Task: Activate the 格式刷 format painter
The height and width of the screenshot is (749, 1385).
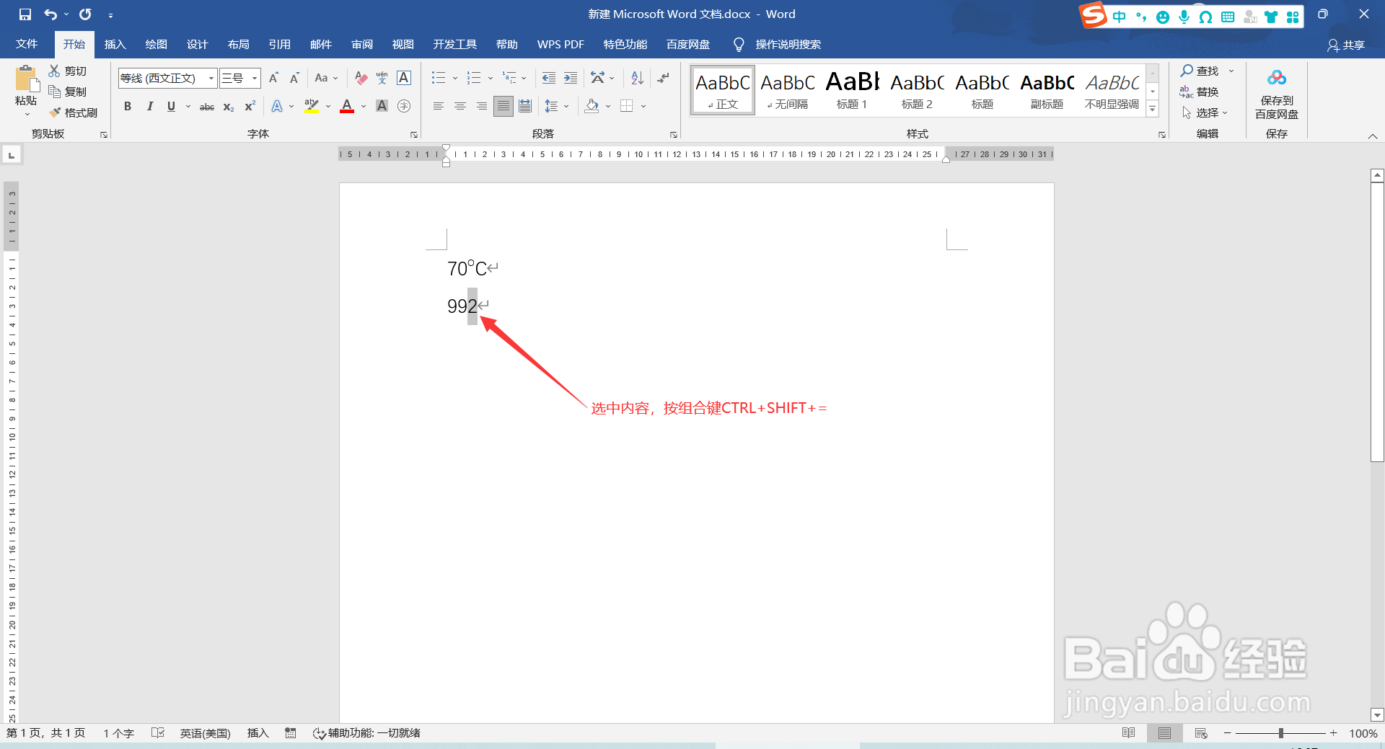Action: click(73, 112)
